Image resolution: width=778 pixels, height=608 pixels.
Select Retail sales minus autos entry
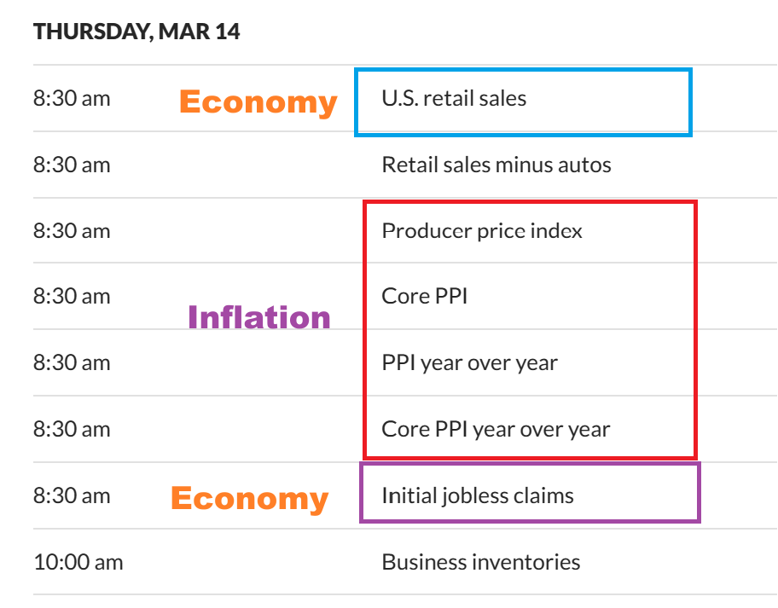(496, 165)
